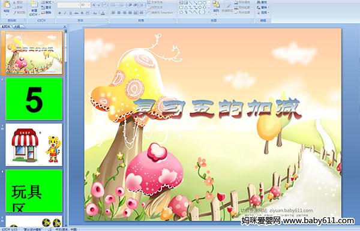Click the Cut (剪切) command
The image size is (360, 231).
pyautogui.click(x=18, y=2)
